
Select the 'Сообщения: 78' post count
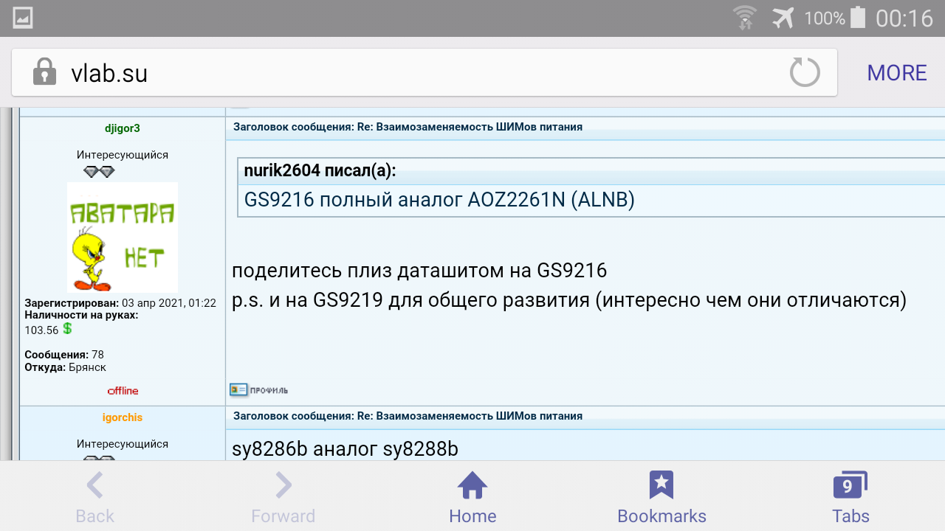[64, 355]
